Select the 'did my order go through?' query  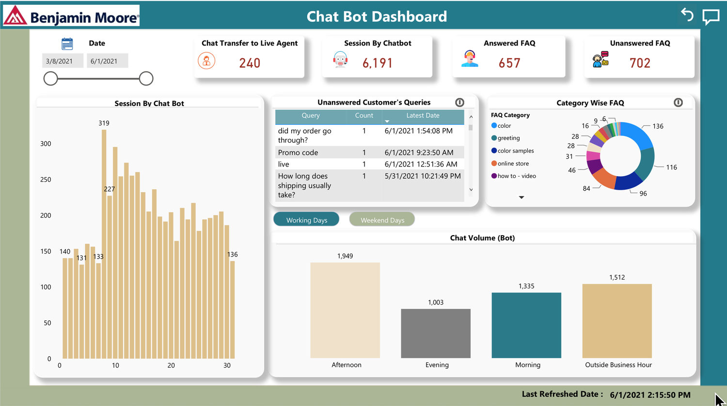pyautogui.click(x=370, y=135)
